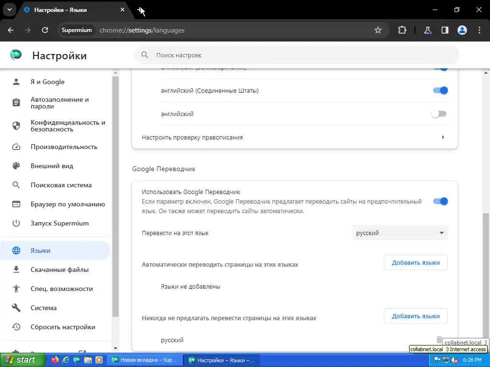Screen dimensions: 490x367
Task: Open the Windows start menu
Action: pyautogui.click(x=22, y=360)
